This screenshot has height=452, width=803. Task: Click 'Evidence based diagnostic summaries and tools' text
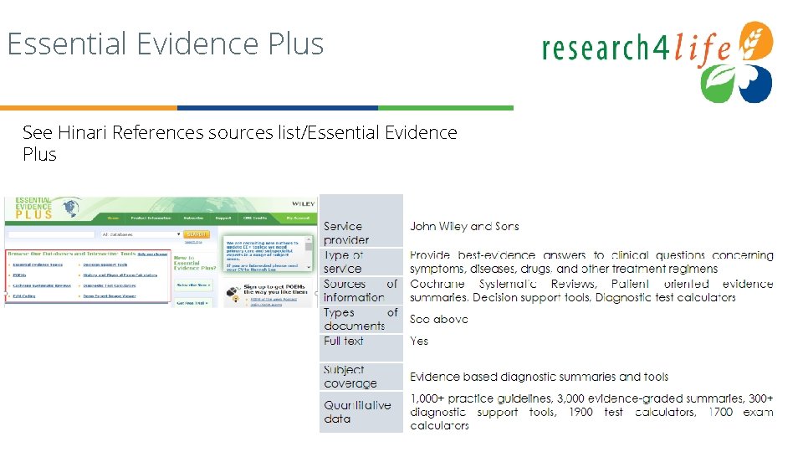point(539,377)
